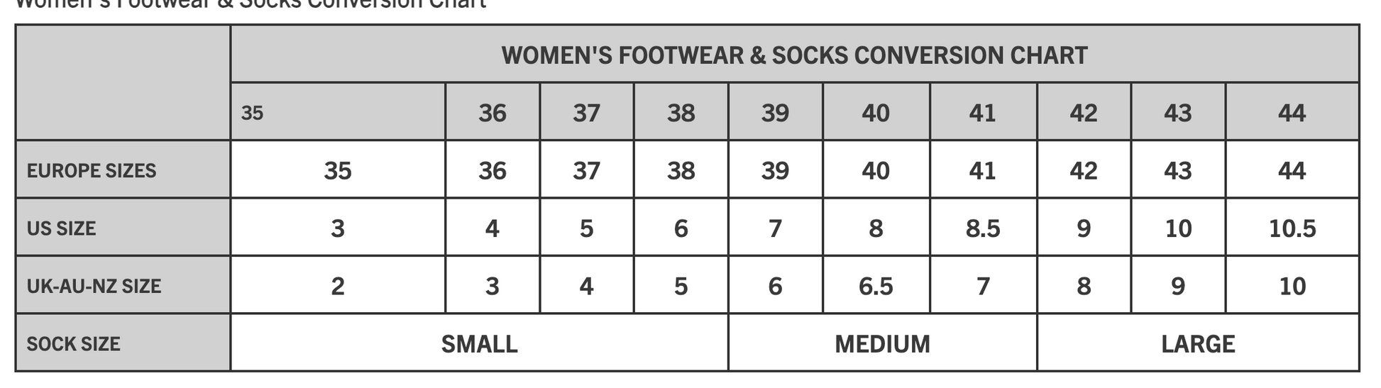The width and height of the screenshot is (1381, 388).
Task: Click Europe size 42 cell
Action: [1084, 170]
